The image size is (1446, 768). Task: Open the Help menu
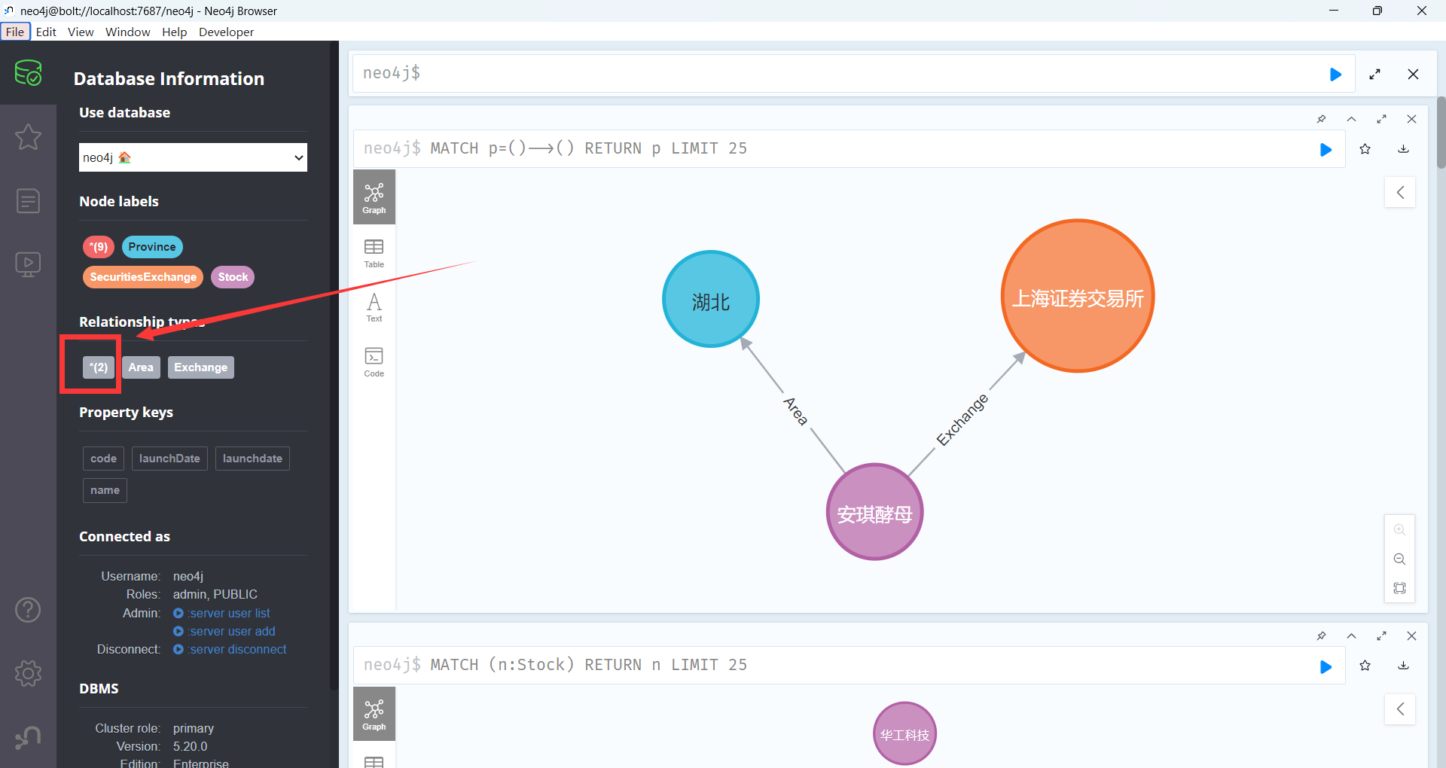click(174, 32)
